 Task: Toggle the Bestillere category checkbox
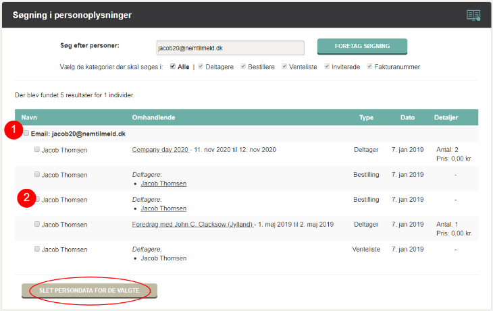pos(243,66)
